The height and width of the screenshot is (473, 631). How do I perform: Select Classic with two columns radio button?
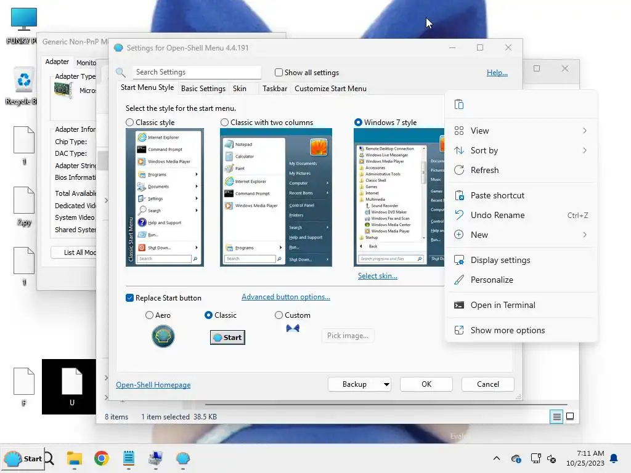pos(224,123)
